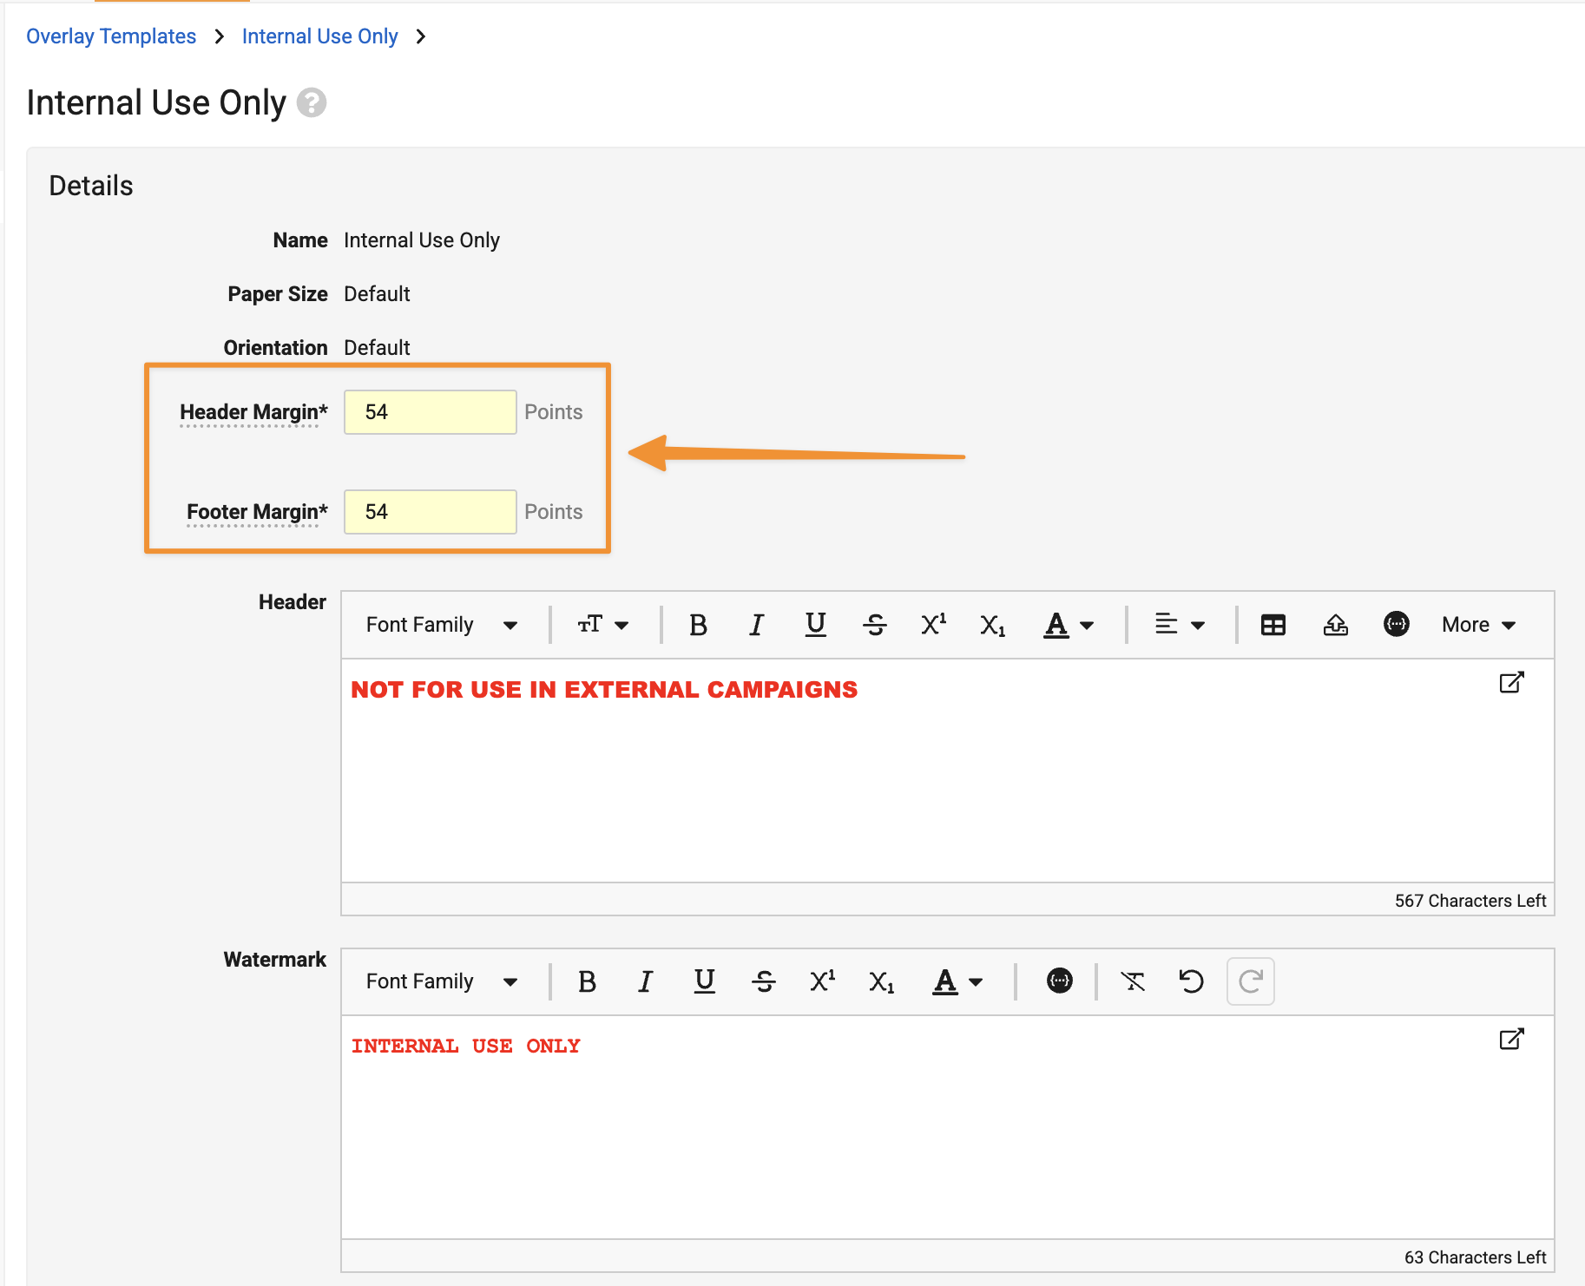The width and height of the screenshot is (1585, 1286).
Task: Click the '63 Characters Left' counter
Action: click(x=1476, y=1257)
